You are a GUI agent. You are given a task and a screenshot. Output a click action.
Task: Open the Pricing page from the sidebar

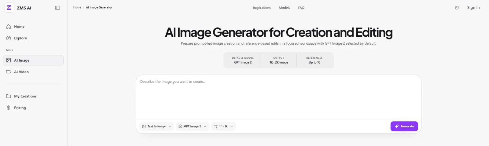coord(33,108)
